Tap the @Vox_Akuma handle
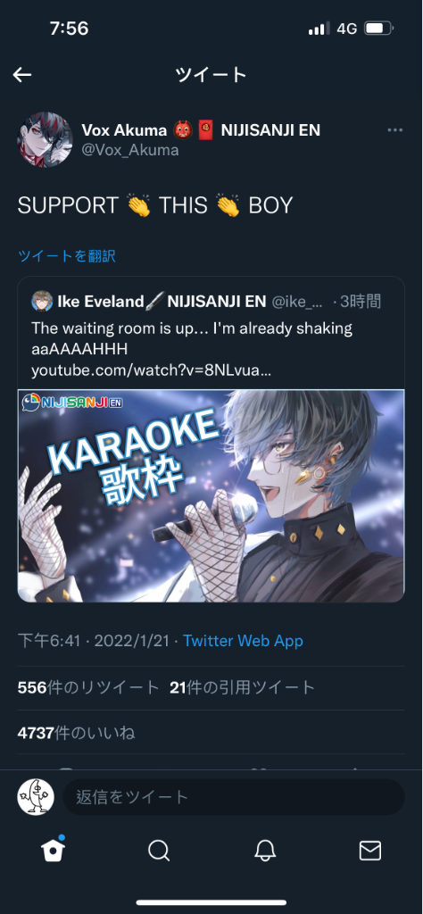Viewport: 423px width, 914px height. pos(130,150)
